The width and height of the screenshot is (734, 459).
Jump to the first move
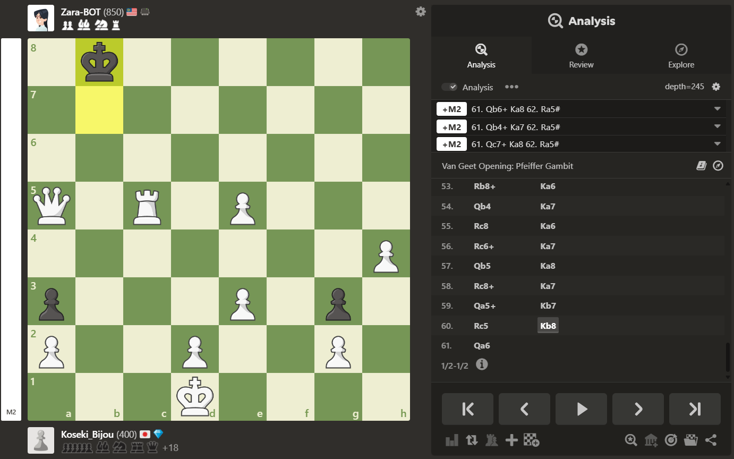467,409
